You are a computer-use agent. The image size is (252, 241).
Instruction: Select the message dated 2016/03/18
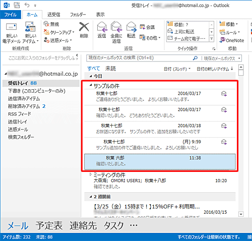pyautogui.click(x=160, y=129)
